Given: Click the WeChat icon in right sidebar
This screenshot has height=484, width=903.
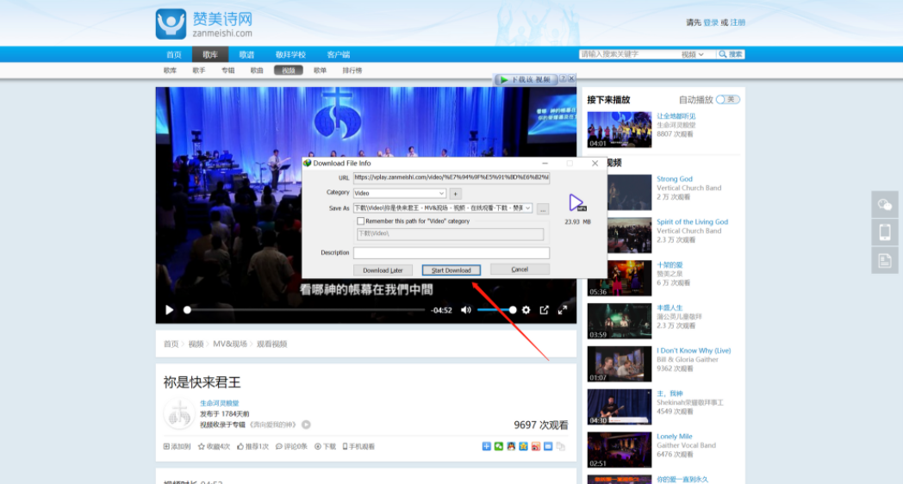Looking at the screenshot, I should click(x=885, y=205).
